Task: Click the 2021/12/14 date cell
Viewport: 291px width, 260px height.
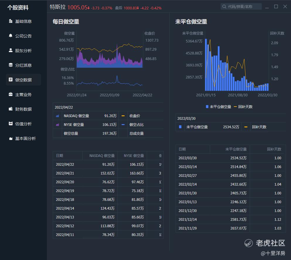Action: [188, 220]
